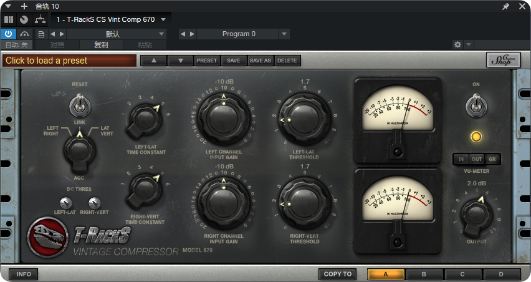Select preset slot D
This screenshot has height=282, width=531.
(x=501, y=275)
